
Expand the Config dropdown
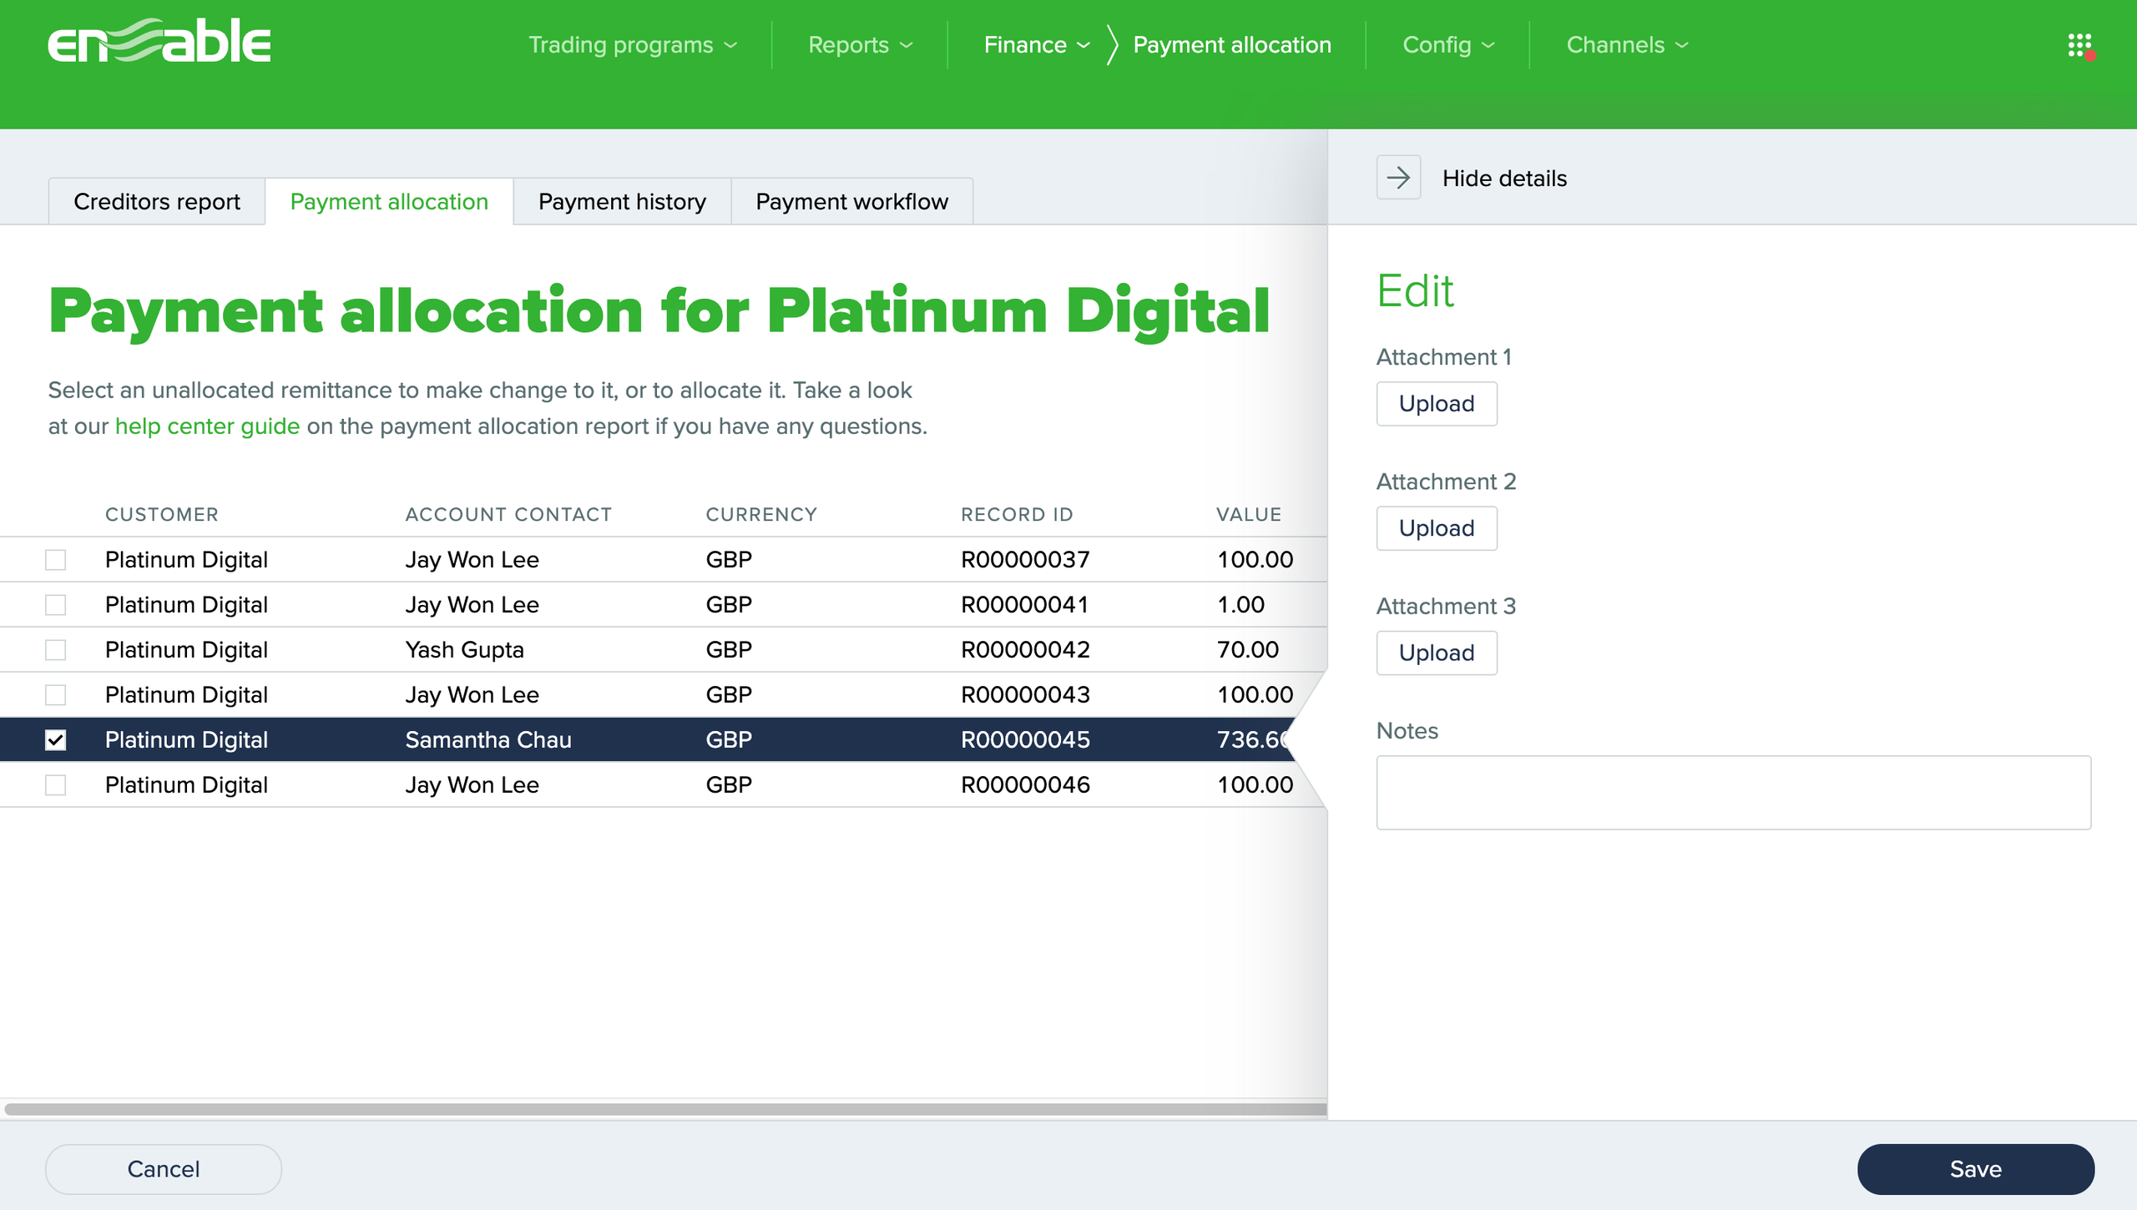click(x=1448, y=45)
